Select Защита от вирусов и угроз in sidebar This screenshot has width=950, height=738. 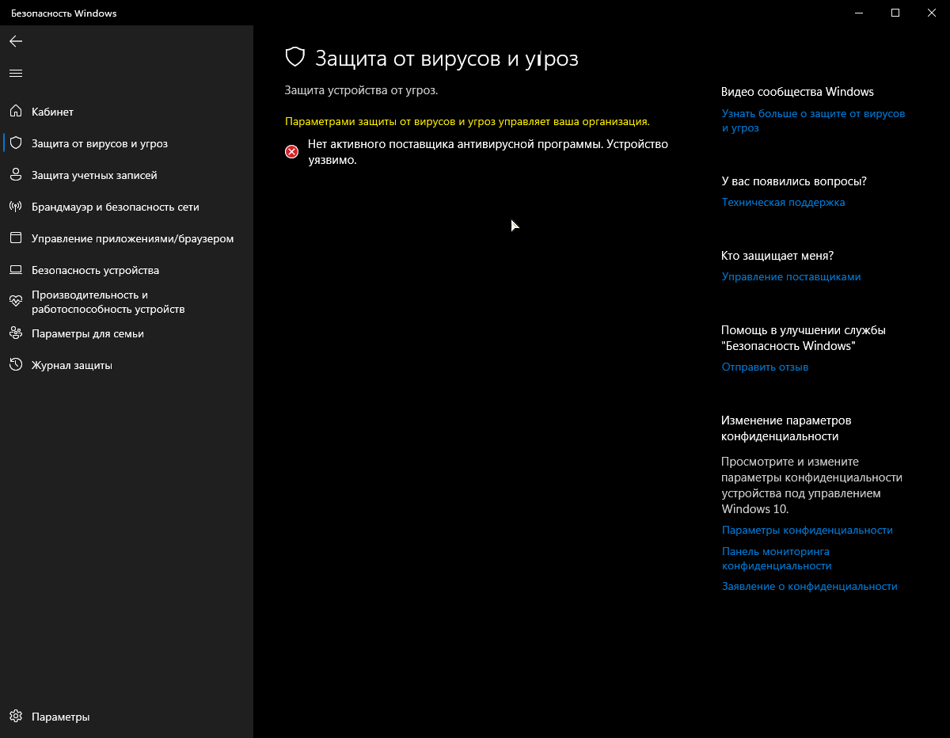(127, 143)
